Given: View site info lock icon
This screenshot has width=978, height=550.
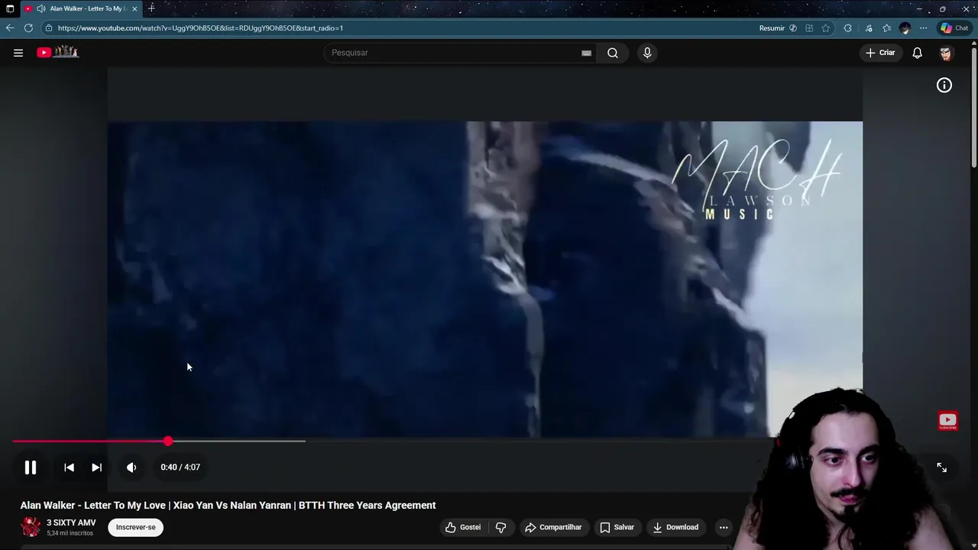Looking at the screenshot, I should point(49,28).
